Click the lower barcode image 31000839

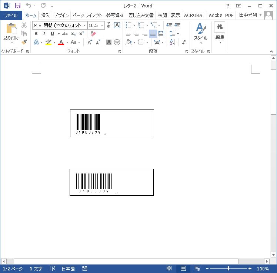click(x=94, y=183)
